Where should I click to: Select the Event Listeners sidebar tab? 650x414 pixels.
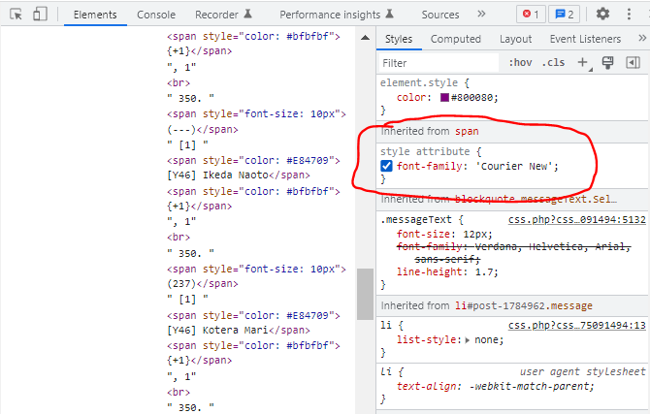(x=585, y=39)
